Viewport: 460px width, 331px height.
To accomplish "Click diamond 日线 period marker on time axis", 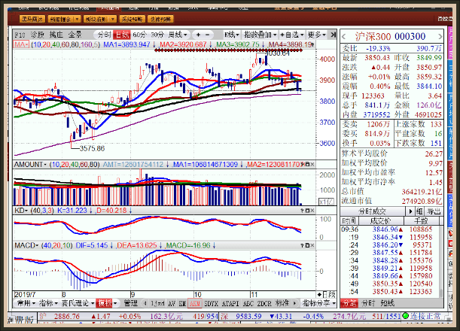I will (x=326, y=294).
